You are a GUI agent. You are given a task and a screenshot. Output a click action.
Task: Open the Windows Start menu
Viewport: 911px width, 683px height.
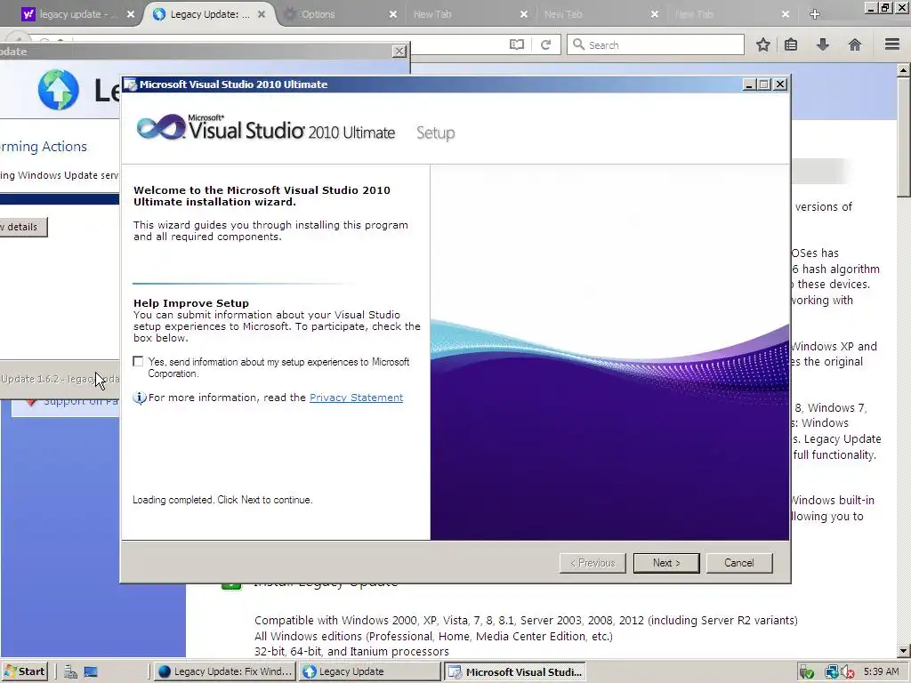tap(24, 671)
